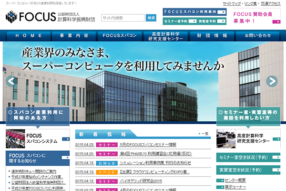Show the previous slide with left arrow

click(x=11, y=81)
